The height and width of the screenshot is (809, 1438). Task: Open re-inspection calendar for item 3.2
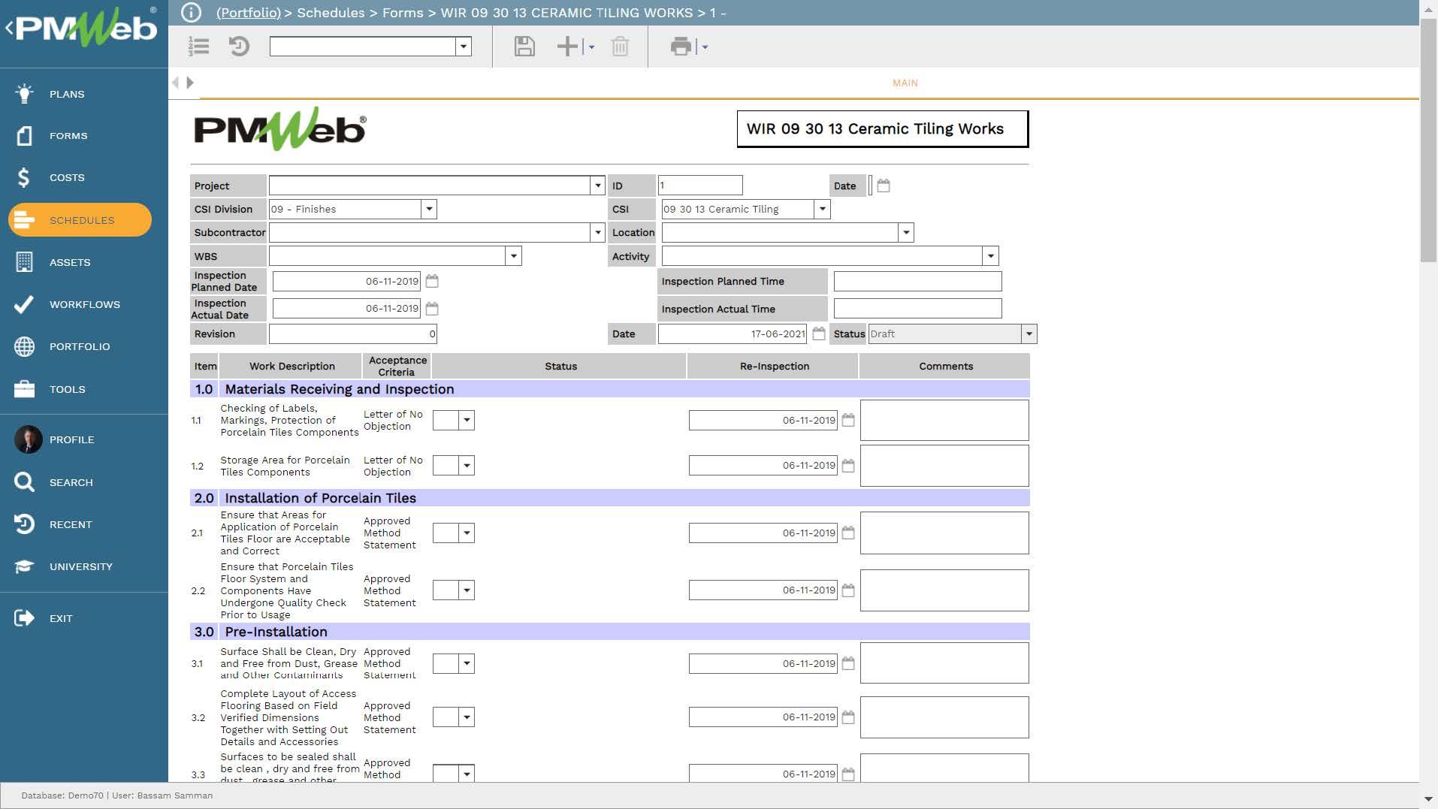click(x=848, y=717)
